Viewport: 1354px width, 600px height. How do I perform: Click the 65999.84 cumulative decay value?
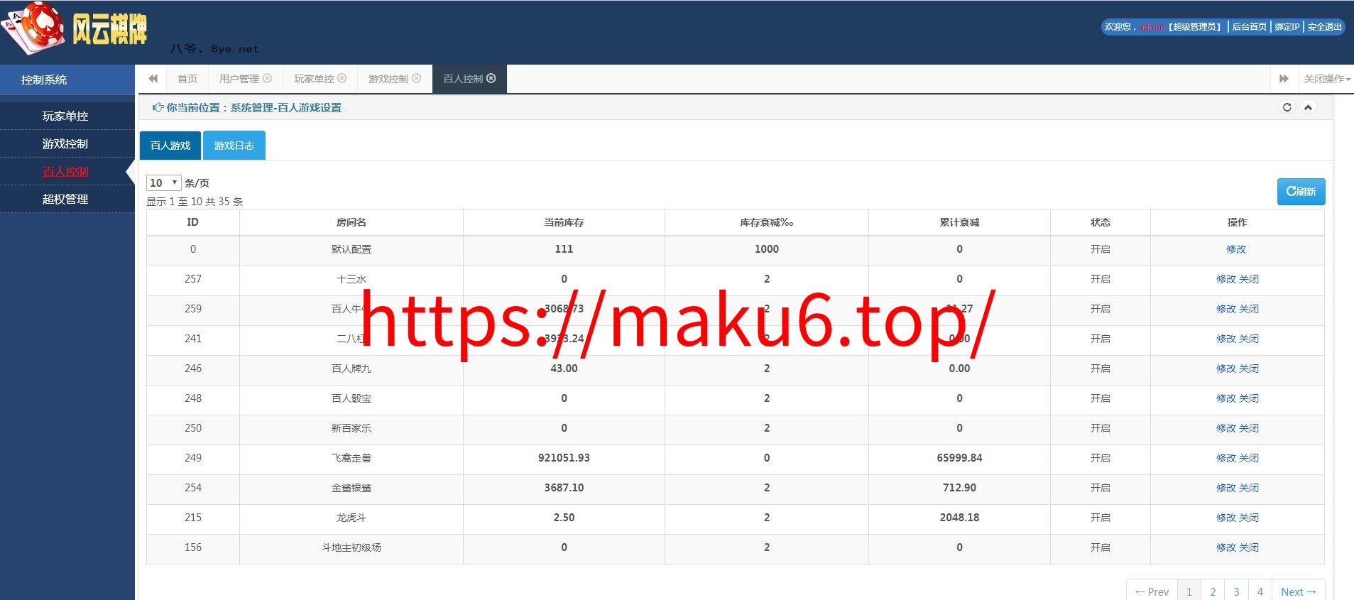pos(959,458)
